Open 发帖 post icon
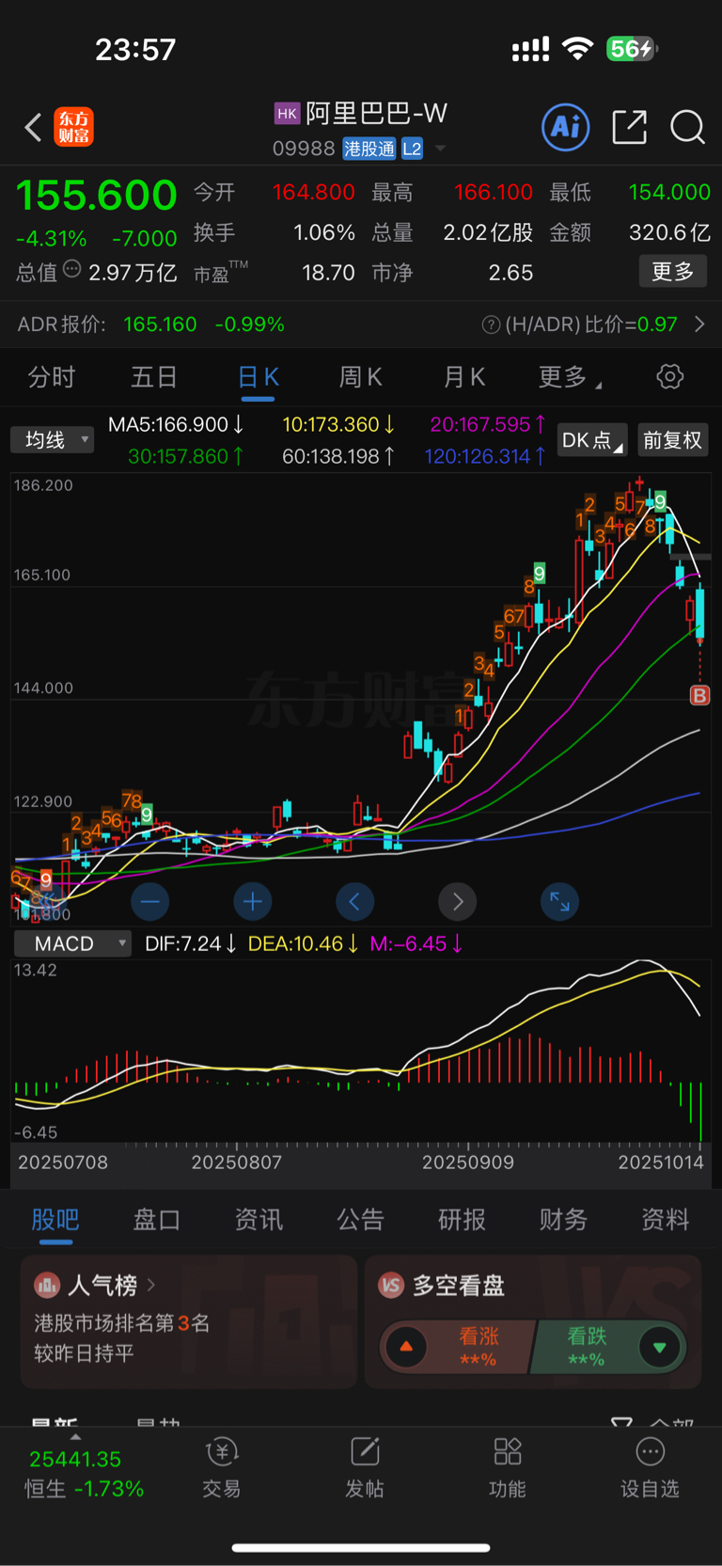722x1566 pixels. pos(365,1452)
